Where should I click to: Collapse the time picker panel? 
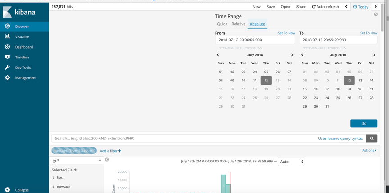point(376,14)
